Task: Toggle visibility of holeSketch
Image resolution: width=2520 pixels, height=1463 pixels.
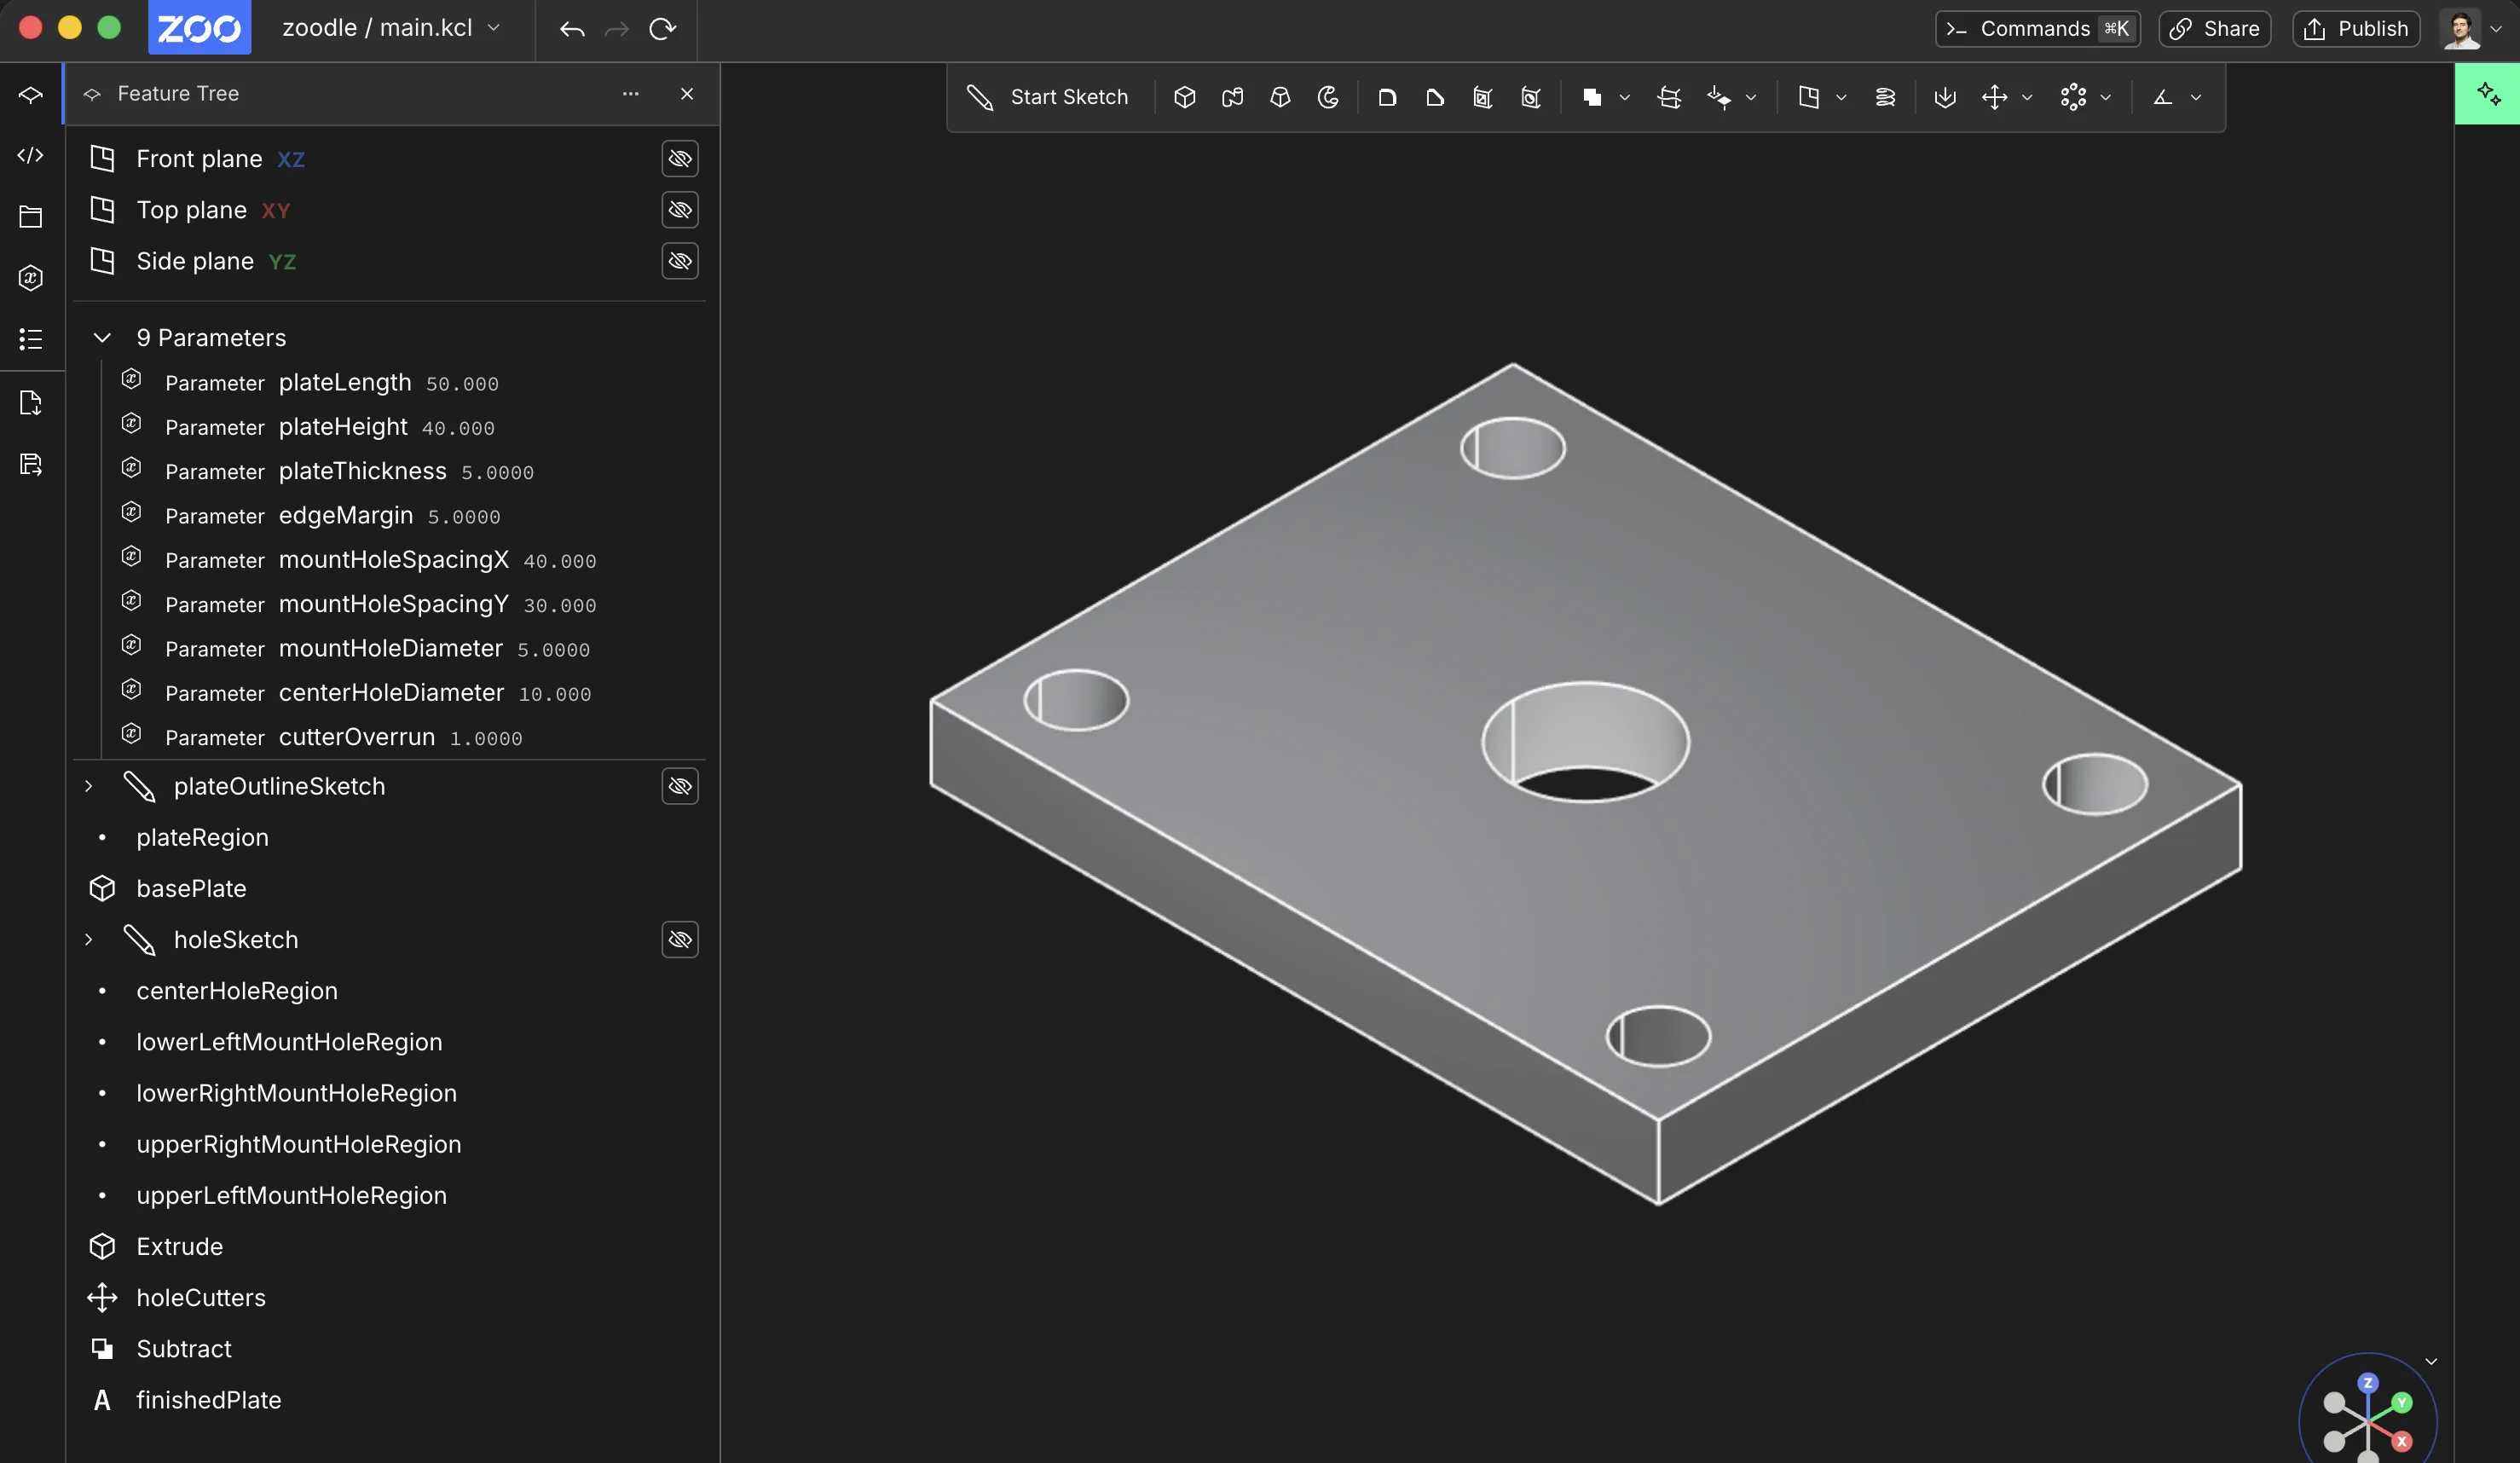Action: tap(680, 939)
